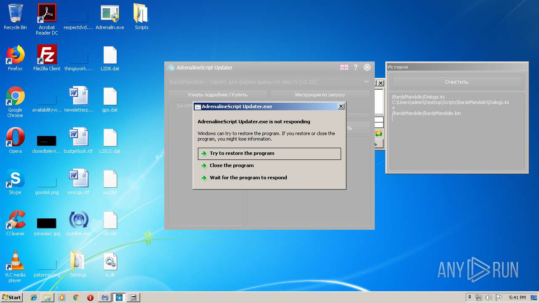
Task: Switch to the last taskbar dialog button
Action: point(133,298)
